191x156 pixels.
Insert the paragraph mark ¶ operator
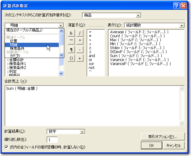pyautogui.click(x=71, y=50)
